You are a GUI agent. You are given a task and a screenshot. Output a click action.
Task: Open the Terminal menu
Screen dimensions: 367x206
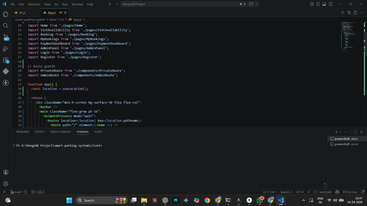tap(77, 4)
